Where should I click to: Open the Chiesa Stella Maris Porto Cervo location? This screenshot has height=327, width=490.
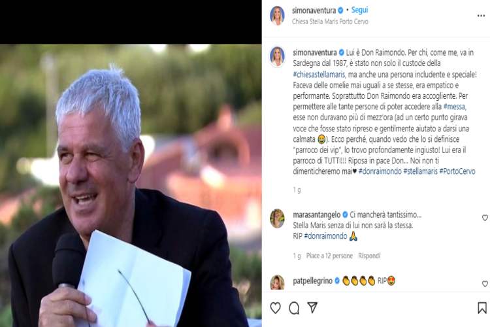tap(330, 22)
